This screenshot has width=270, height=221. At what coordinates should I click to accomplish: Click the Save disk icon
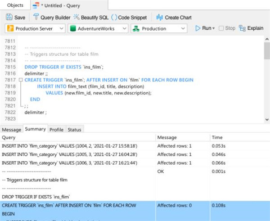pos(9,17)
